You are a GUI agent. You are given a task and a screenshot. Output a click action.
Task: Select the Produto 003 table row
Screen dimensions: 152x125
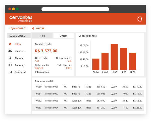pos(88,101)
